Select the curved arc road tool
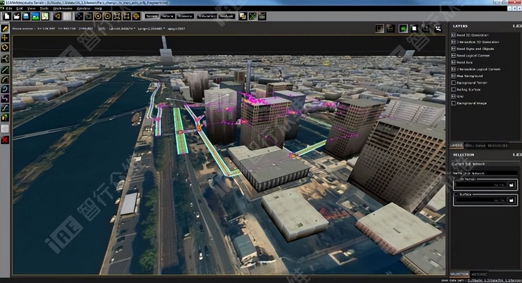This screenshot has height=283, width=522. 5,79
